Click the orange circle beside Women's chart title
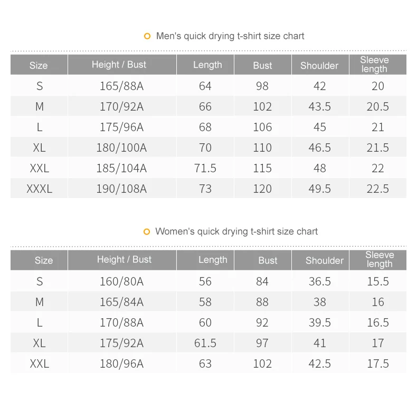 click(x=147, y=232)
